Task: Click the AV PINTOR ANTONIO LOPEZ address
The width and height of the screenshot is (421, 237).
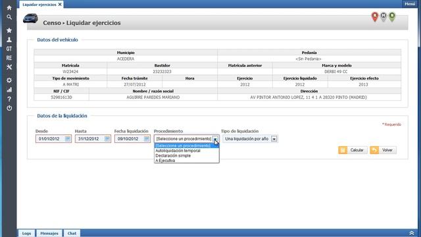Action: click(309, 97)
